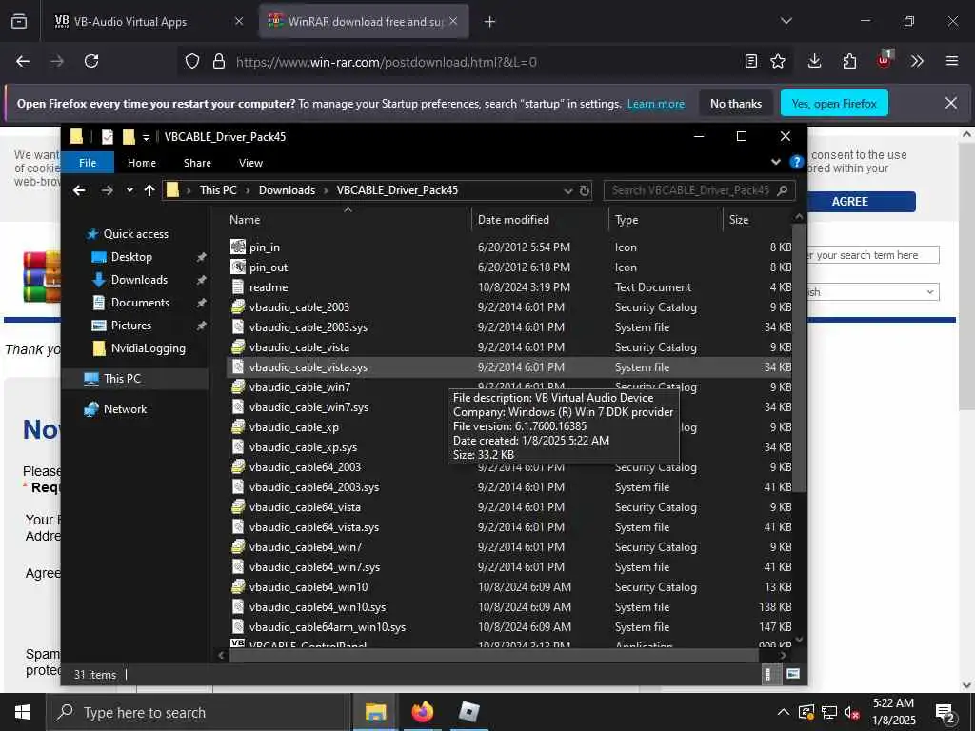Open Desktop in Quick access
The image size is (975, 731).
tap(131, 257)
